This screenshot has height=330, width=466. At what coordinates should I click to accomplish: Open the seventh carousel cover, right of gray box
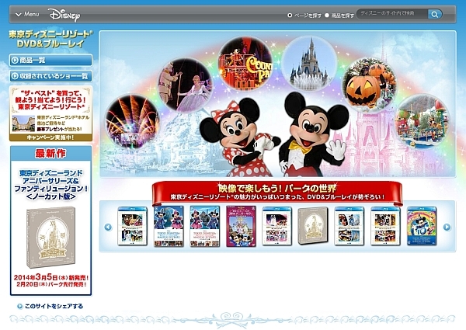[x=349, y=226]
